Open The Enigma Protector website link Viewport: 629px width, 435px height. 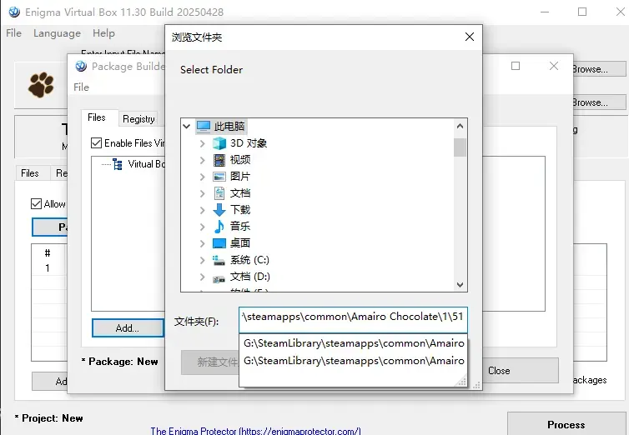[x=255, y=431]
